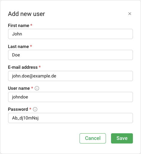
Task: Click the Add new user dialog title
Action: click(26, 14)
